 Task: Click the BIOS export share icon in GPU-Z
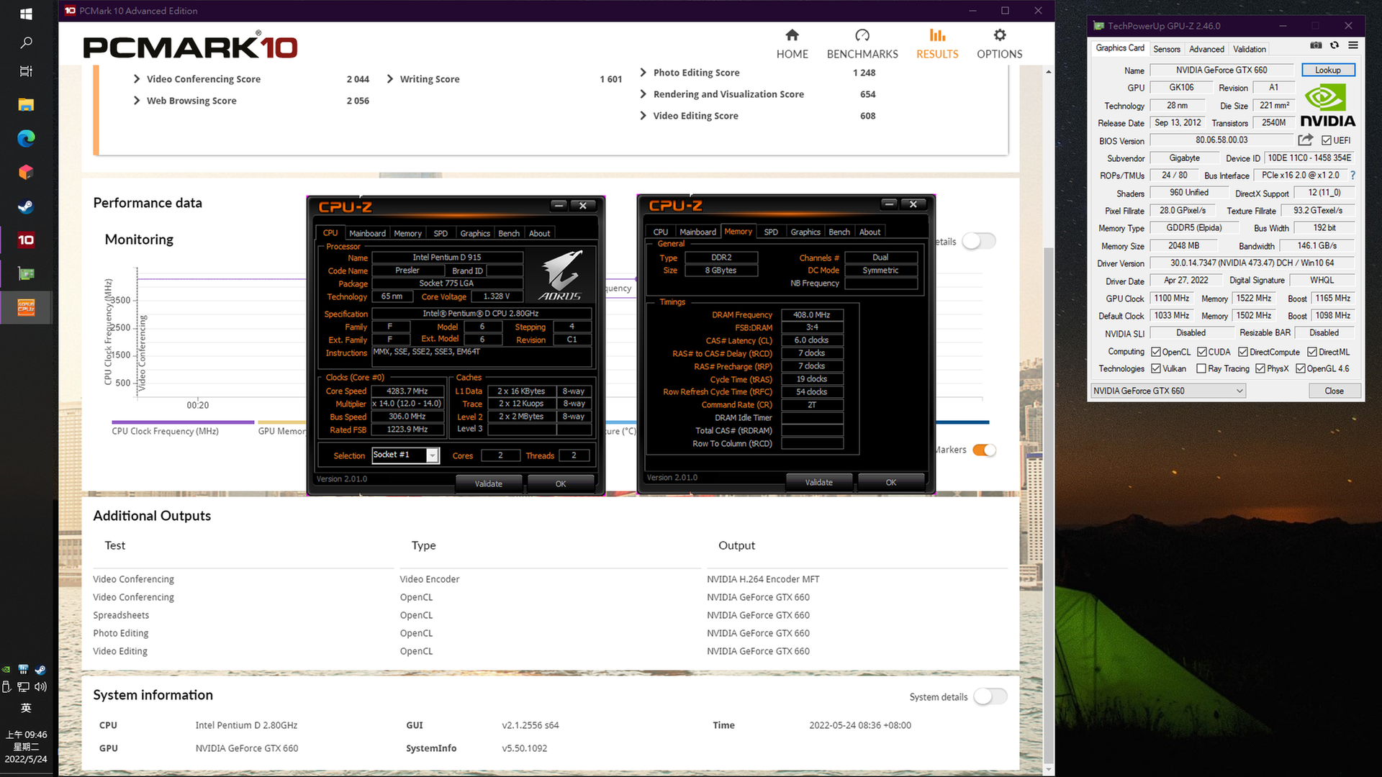click(x=1306, y=140)
